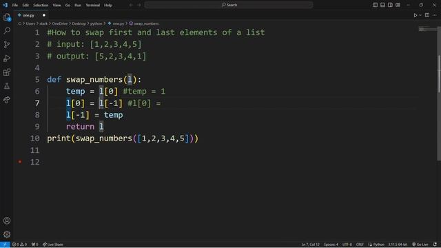Screen dimensions: 441x248
Task: Click '#temp = 1' comment on line 6
Action: coord(144,92)
